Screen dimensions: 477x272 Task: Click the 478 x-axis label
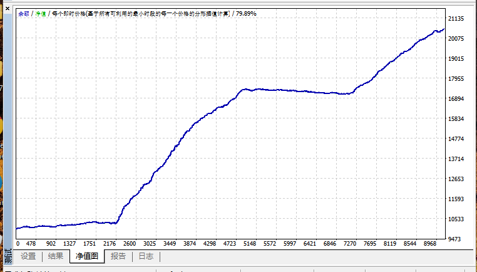[31, 244]
